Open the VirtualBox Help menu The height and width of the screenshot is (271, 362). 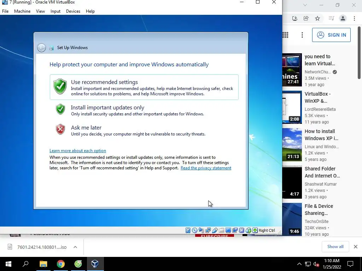[x=90, y=11]
